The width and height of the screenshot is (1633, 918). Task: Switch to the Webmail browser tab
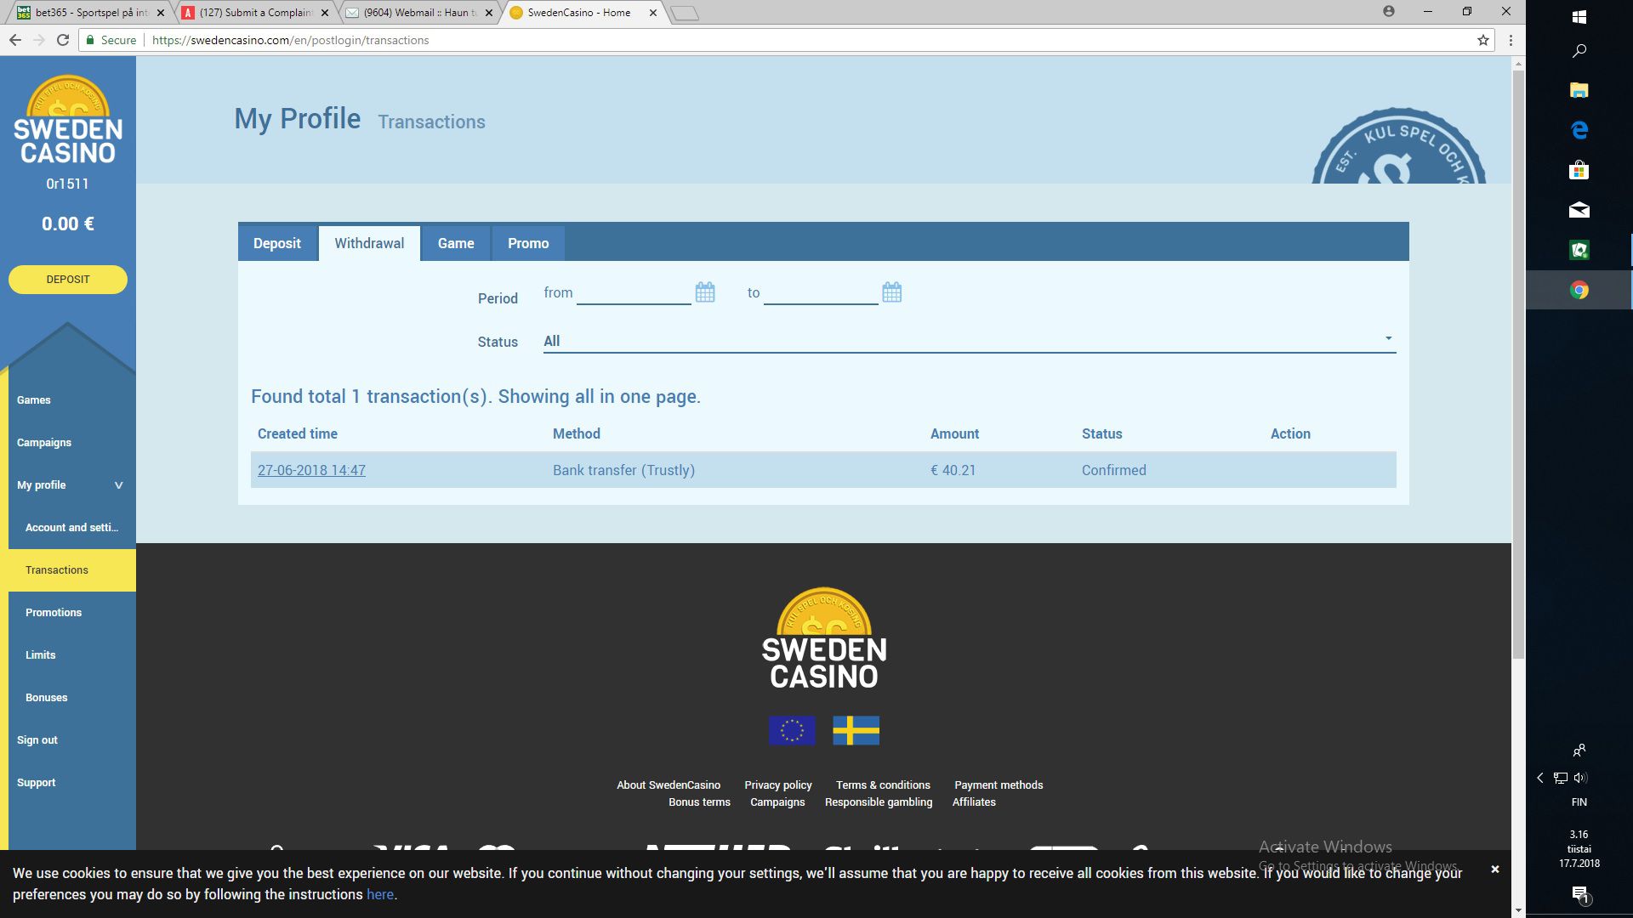(x=417, y=13)
